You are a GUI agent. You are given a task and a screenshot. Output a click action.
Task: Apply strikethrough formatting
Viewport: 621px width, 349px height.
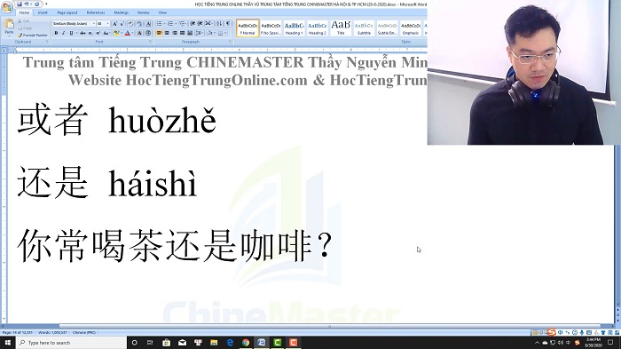tap(83, 33)
